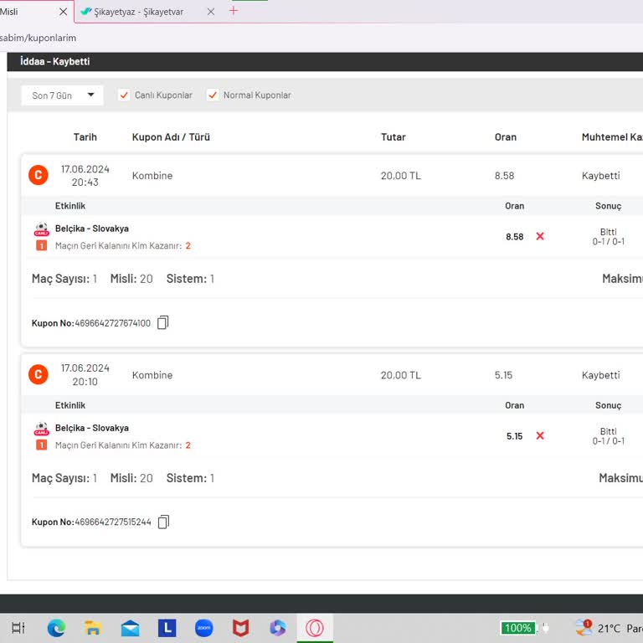This screenshot has width=643, height=643.
Task: Close the Misli browser tab
Action: click(64, 12)
